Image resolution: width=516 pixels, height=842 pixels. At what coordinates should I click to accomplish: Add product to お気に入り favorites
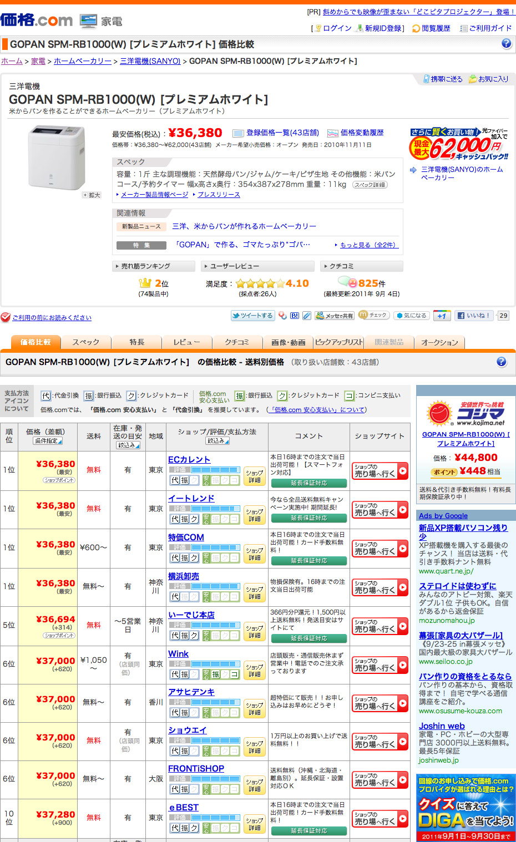[x=493, y=79]
